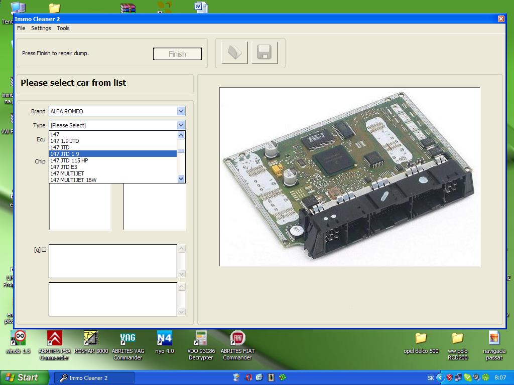
Task: Click the first empty text box beside [q]
Action: pos(113,261)
